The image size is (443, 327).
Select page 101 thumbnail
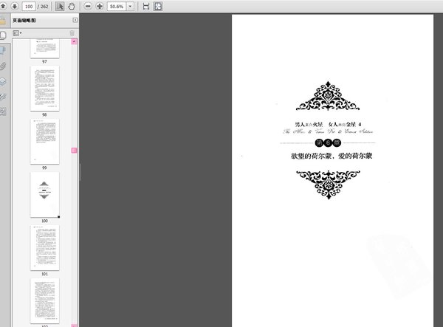[44, 248]
